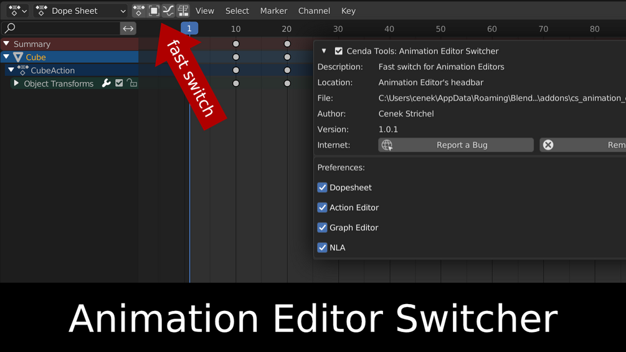626x352 pixels.
Task: Toggle the Graph Editor preference checkbox
Action: [322, 227]
